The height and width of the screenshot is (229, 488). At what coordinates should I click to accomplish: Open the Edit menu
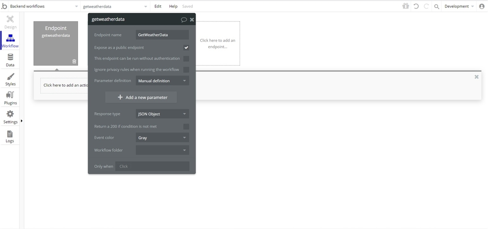click(x=158, y=6)
